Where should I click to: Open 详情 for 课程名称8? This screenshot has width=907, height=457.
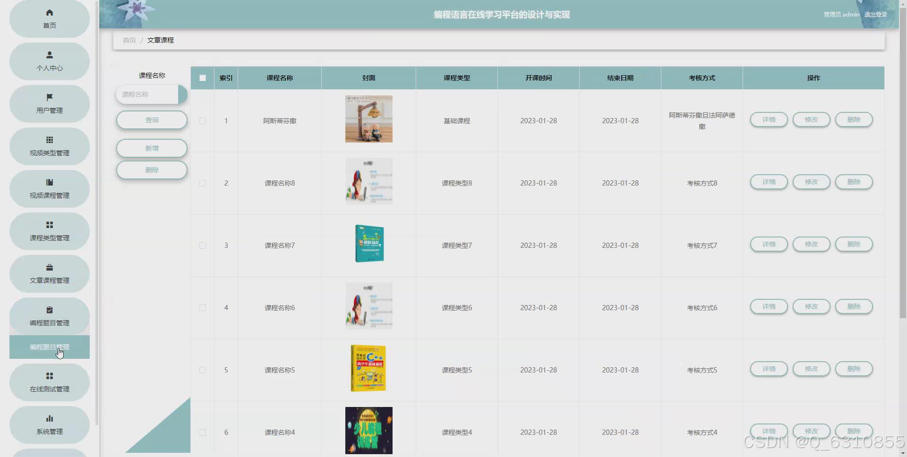769,182
